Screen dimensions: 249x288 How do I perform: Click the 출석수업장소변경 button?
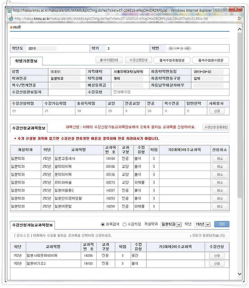[211, 60]
